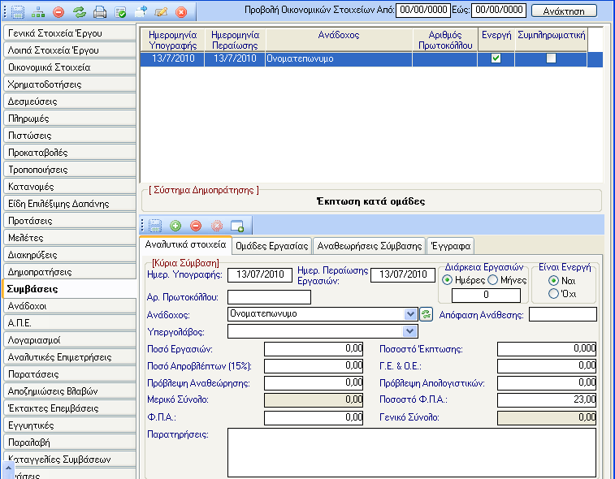Switch to Αναλυτικά στοιχεία tab
This screenshot has width=615, height=479.
pos(185,244)
